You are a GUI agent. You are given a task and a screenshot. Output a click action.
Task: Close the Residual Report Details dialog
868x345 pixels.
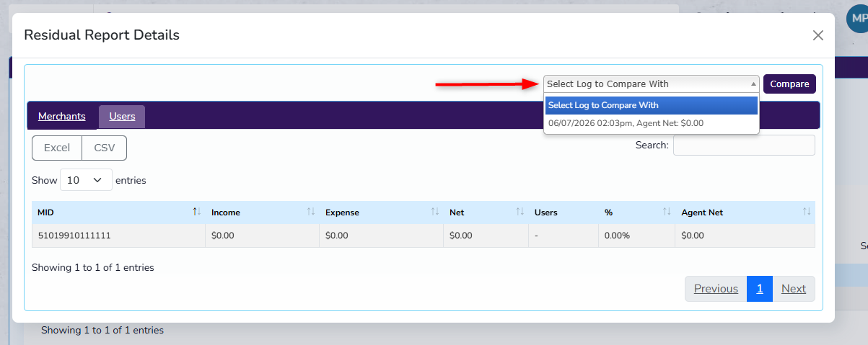817,35
